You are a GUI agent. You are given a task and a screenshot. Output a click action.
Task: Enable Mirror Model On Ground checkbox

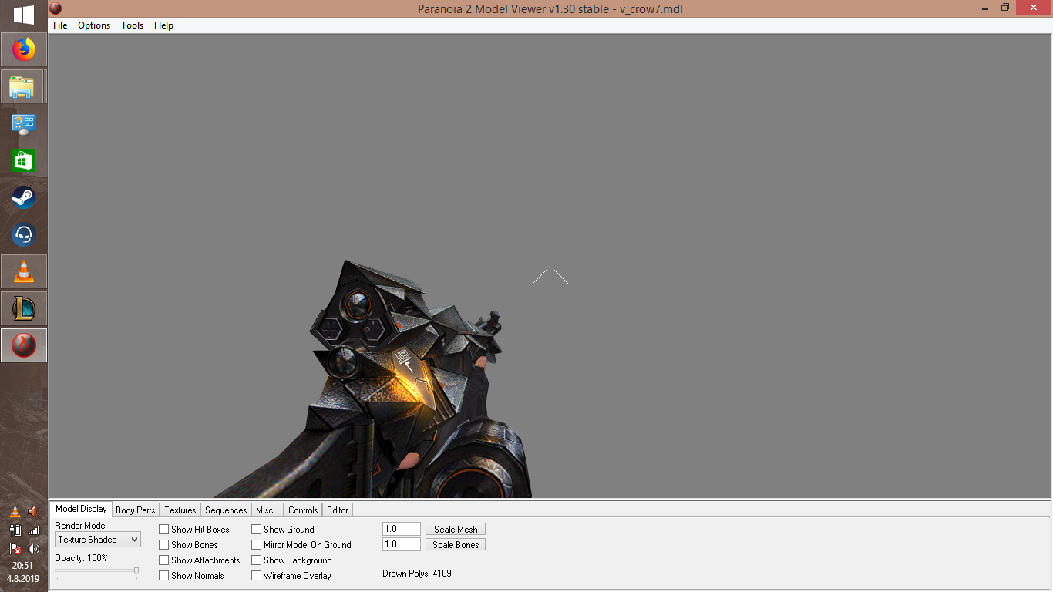[x=257, y=545]
